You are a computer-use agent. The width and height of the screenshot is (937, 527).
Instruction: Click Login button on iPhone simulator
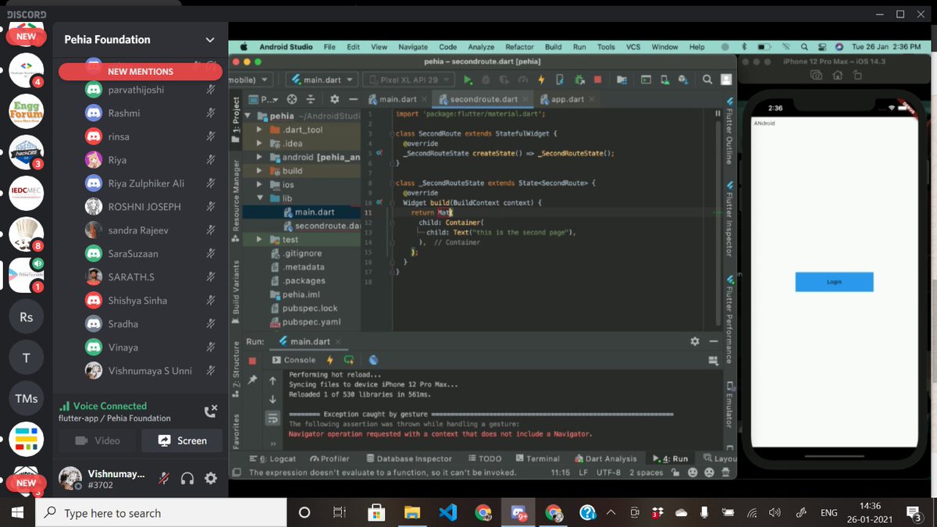pyautogui.click(x=834, y=282)
